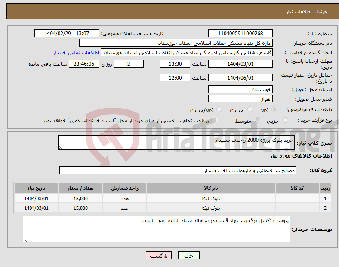Click the طبقه بندی موضوعی label
Image resolution: width=339 pixels, height=267 pixels.
[309, 109]
